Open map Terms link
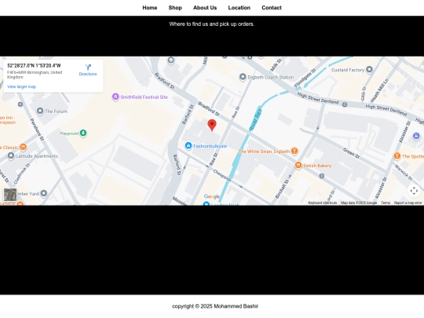424x318 pixels. (x=386, y=203)
